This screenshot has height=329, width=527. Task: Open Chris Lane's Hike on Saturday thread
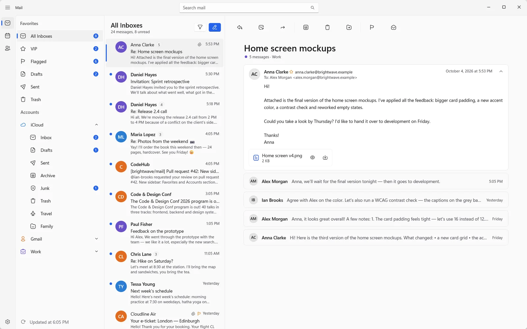(165, 263)
